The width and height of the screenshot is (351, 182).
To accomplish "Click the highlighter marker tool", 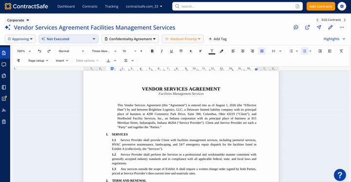I will 221,51.
